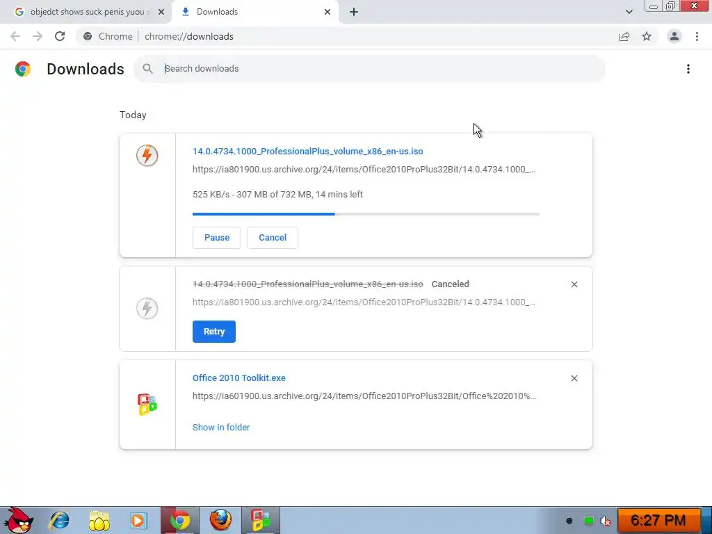The image size is (712, 534).
Task: Click Show in folder link
Action: (221, 428)
